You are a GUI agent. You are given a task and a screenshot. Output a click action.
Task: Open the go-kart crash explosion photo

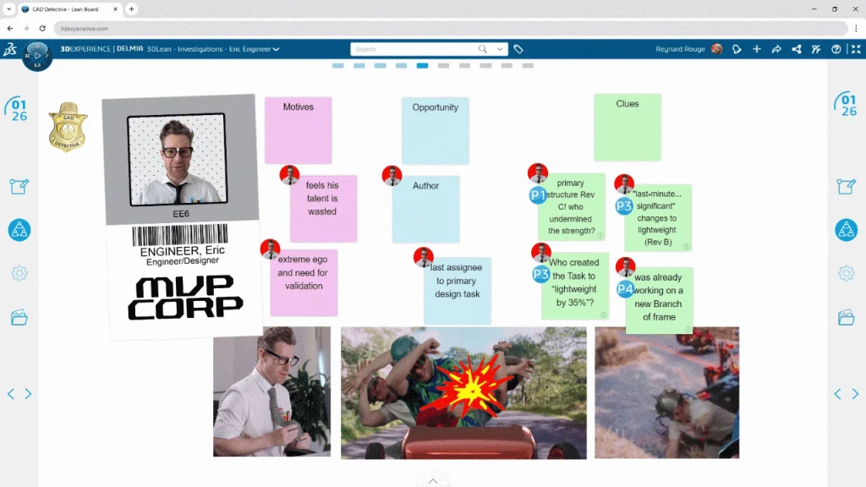(x=463, y=392)
